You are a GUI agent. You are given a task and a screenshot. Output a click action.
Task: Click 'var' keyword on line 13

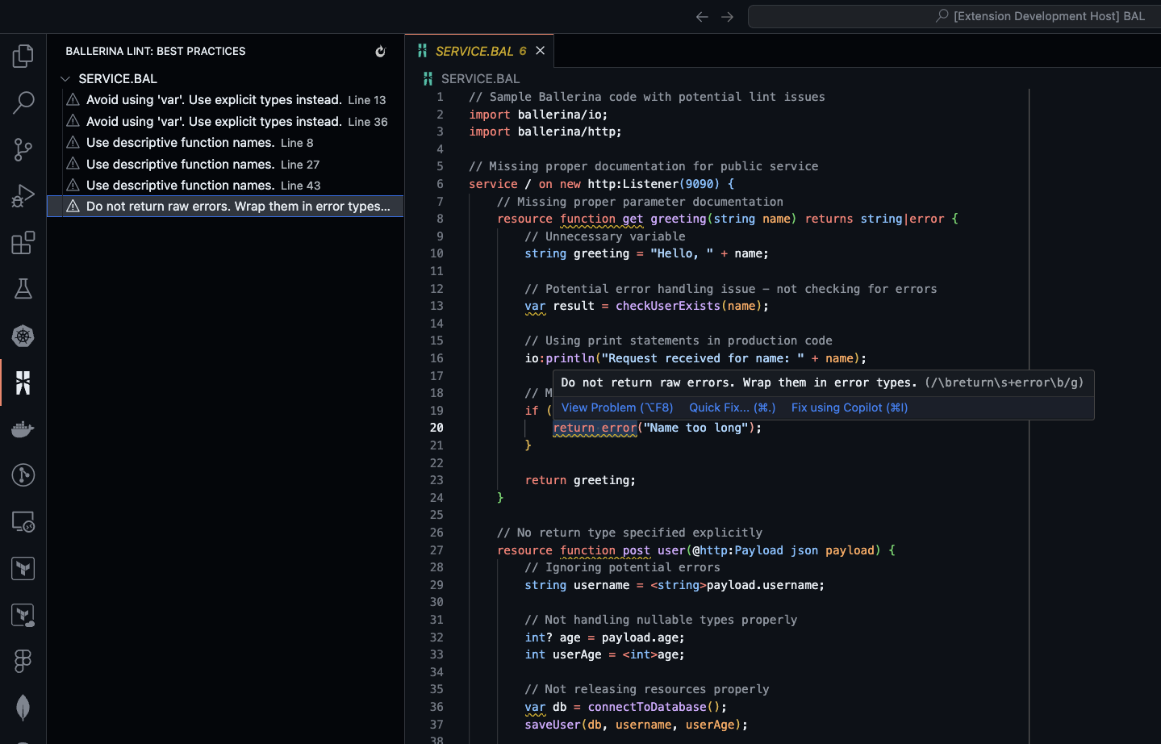pos(535,306)
